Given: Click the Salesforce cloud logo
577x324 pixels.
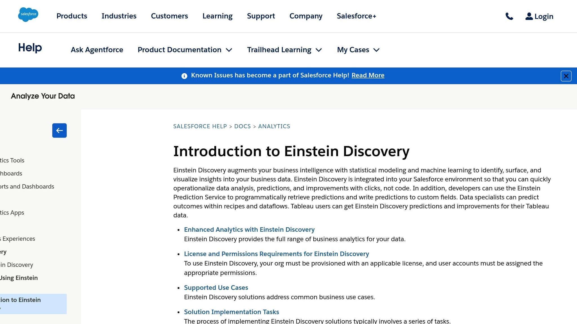Looking at the screenshot, I should pos(28,15).
